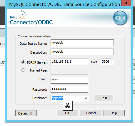This screenshot has width=135, height=126.
Task: Select the Named Pipe radio button
Action: [23, 70]
